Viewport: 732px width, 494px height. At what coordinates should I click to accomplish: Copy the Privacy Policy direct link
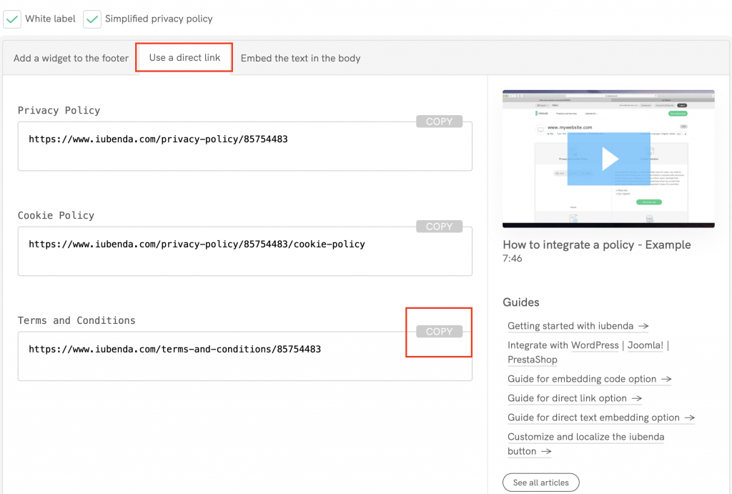pyautogui.click(x=438, y=121)
